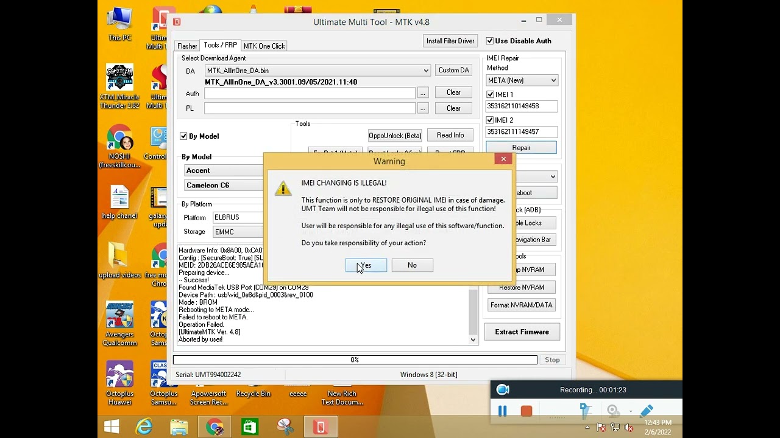Switch to MTK One Click tab
This screenshot has height=438, width=780.
click(x=264, y=46)
